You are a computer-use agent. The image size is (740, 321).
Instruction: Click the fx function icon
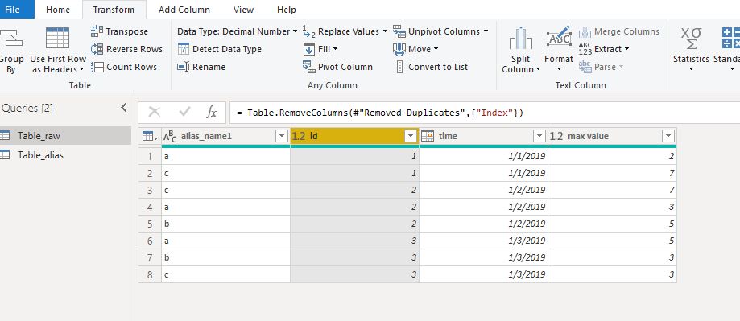[212, 112]
